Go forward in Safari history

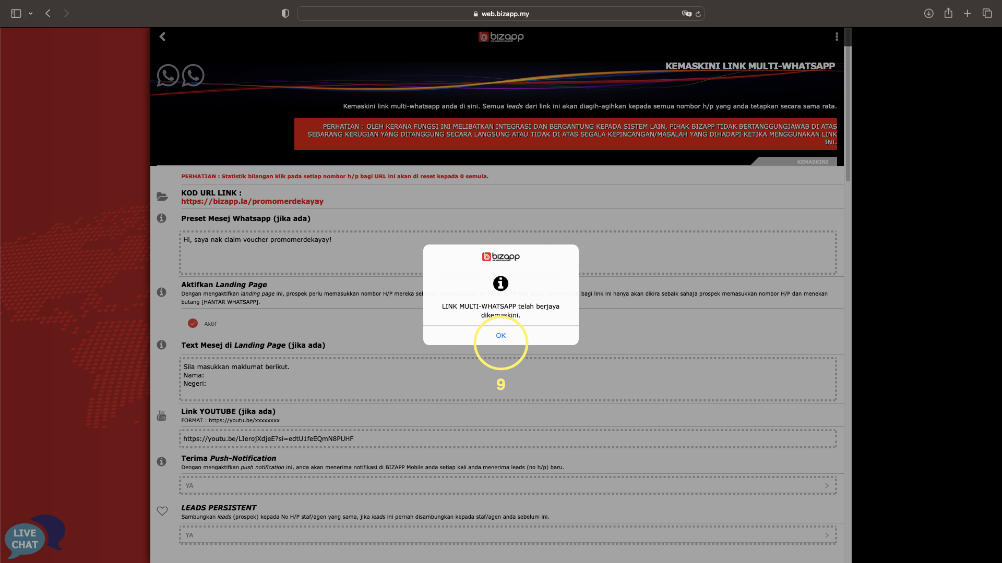click(66, 14)
